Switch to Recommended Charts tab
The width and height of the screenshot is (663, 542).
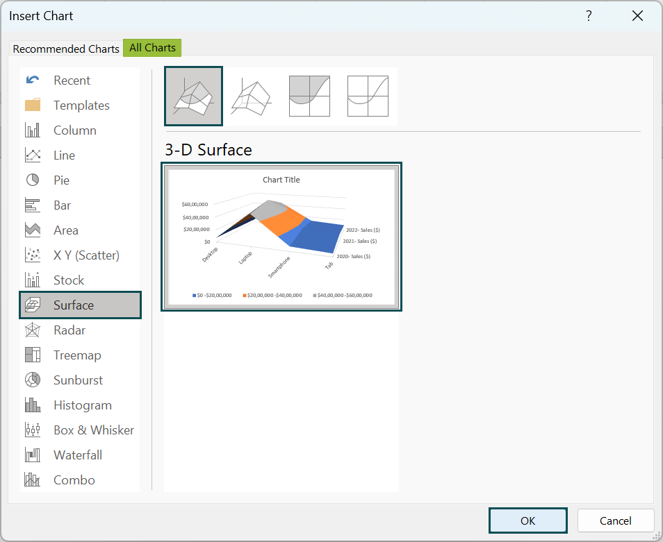point(66,49)
